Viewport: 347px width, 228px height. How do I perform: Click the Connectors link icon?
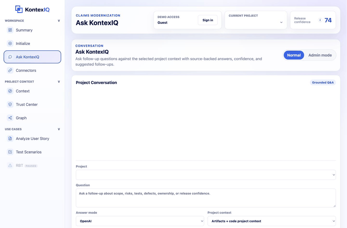tap(10, 71)
